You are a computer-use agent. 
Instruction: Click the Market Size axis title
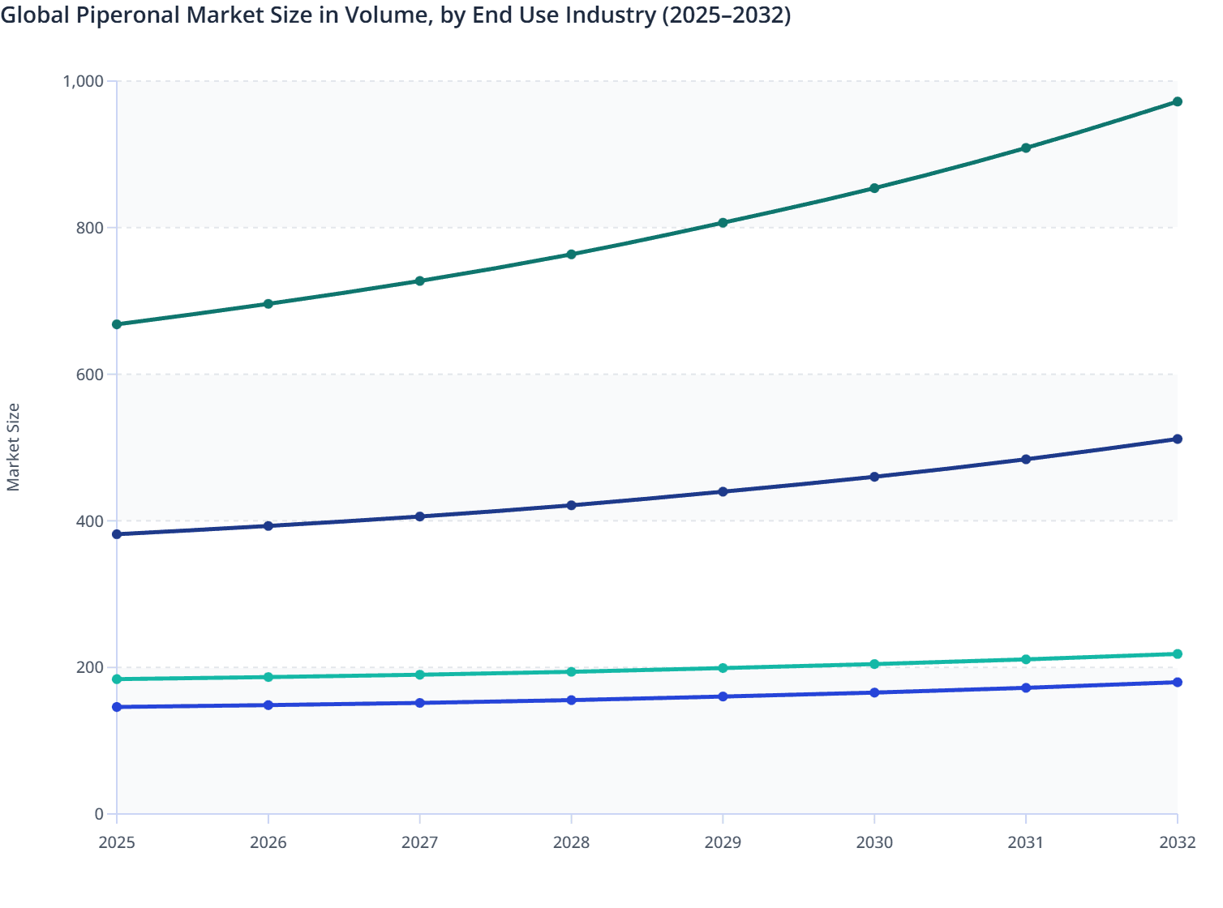click(15, 442)
